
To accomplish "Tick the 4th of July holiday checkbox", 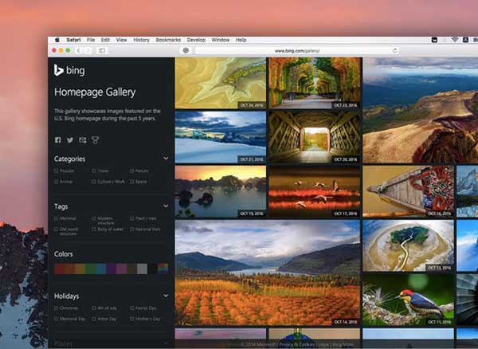I will coord(94,308).
